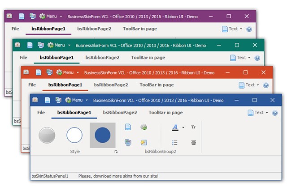
Task: Select the white outlined circle style
Action: (x=74, y=135)
